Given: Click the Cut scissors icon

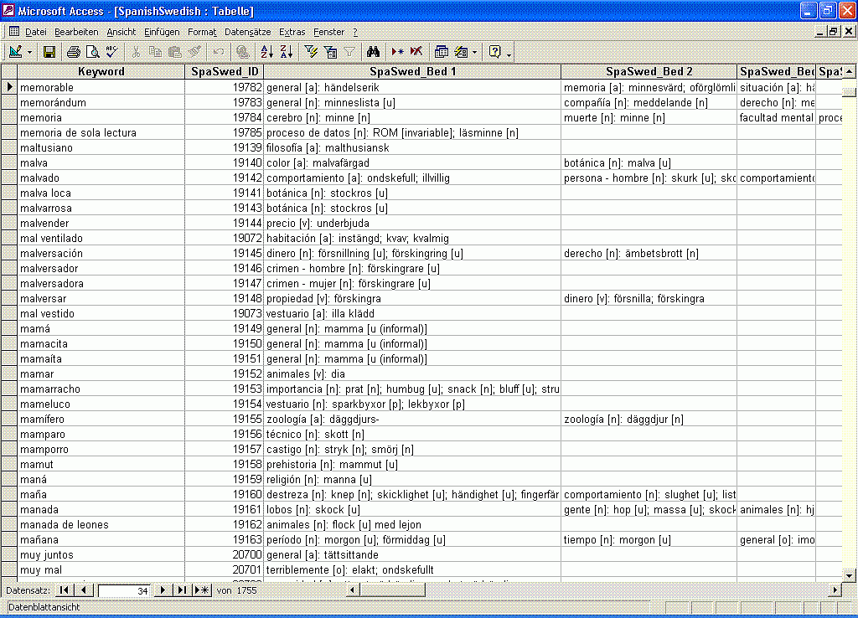Looking at the screenshot, I should coord(136,52).
